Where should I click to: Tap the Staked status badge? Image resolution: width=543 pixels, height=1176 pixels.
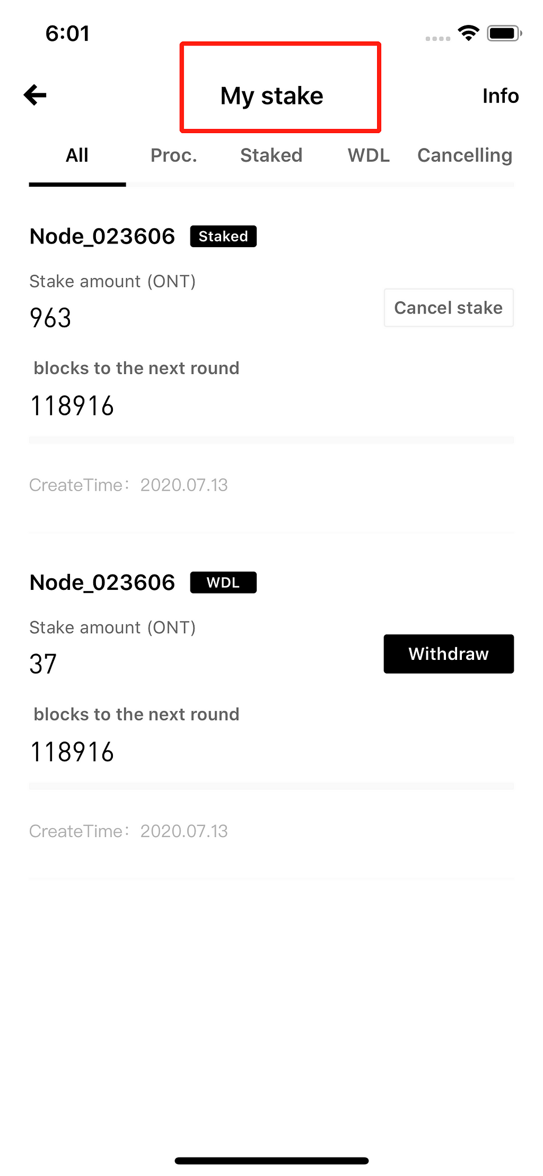pos(223,237)
